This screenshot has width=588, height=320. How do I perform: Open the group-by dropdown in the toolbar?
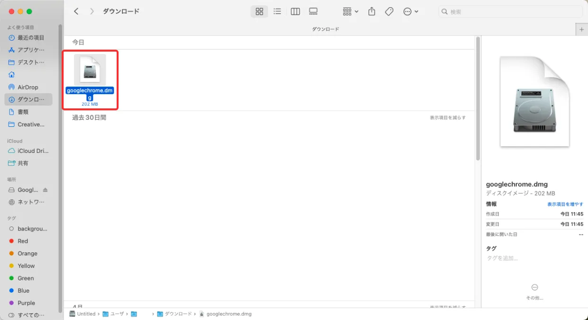coord(350,11)
